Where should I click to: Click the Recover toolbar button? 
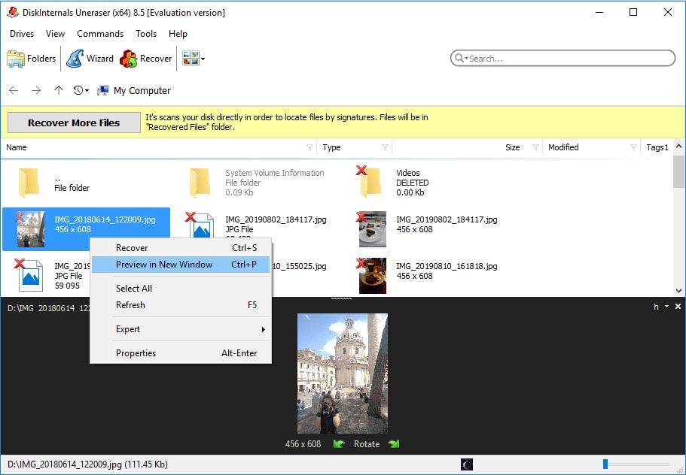tap(146, 59)
